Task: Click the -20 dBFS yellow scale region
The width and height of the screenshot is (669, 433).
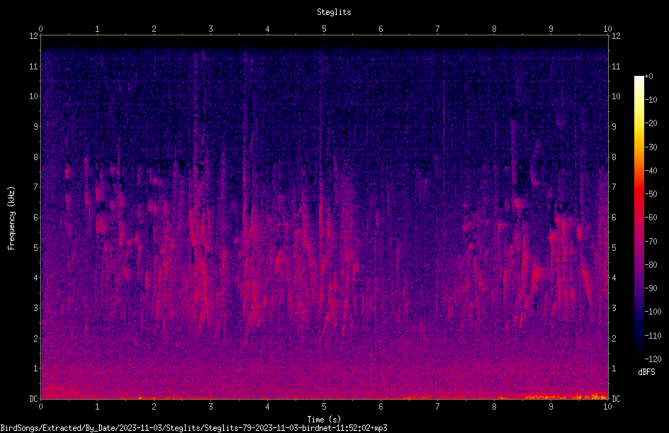Action: (x=639, y=123)
